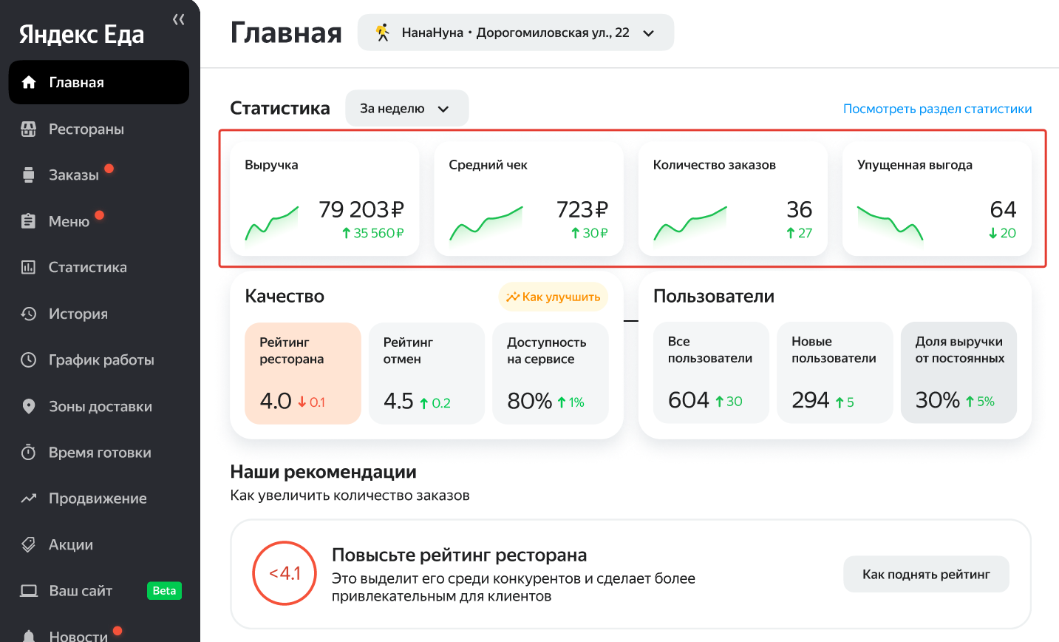Image resolution: width=1059 pixels, height=642 pixels.
Task: Follow Посмотреть раздел статистики link
Action: 937,109
